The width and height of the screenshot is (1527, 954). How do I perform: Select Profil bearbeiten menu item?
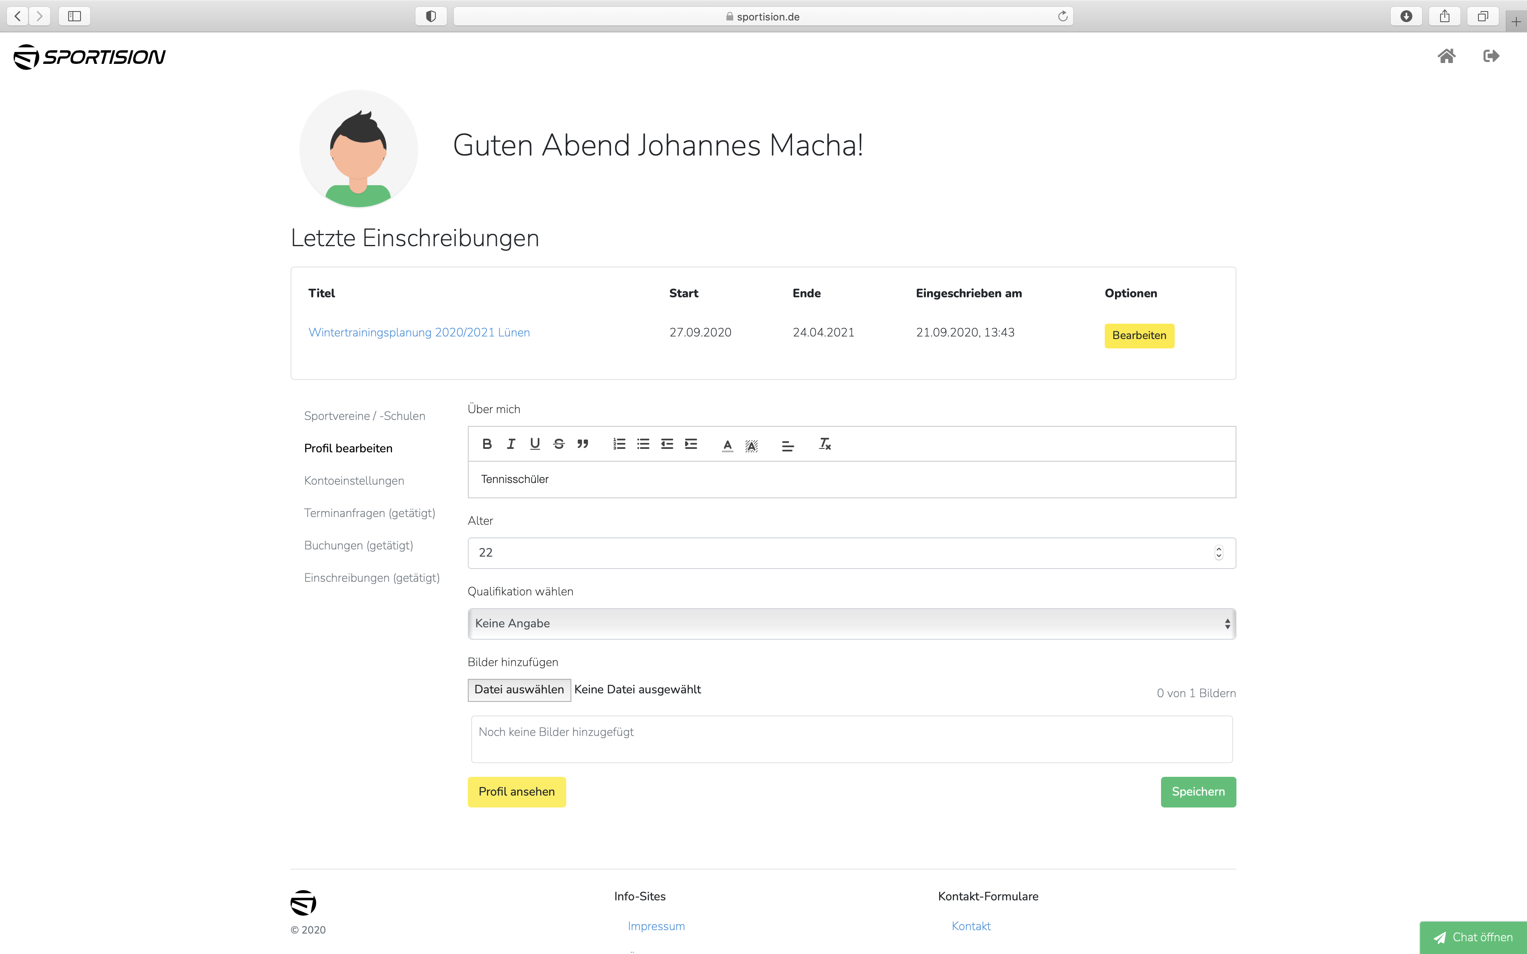tap(348, 448)
